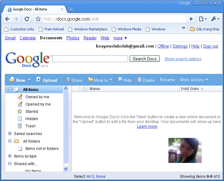Select the Google Docs - All items tab
This screenshot has width=224, height=181.
(x=34, y=9)
